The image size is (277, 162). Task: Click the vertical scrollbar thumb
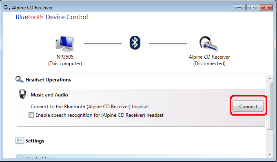[x=270, y=106]
